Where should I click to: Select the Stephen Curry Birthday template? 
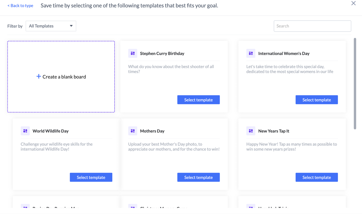coord(198,100)
